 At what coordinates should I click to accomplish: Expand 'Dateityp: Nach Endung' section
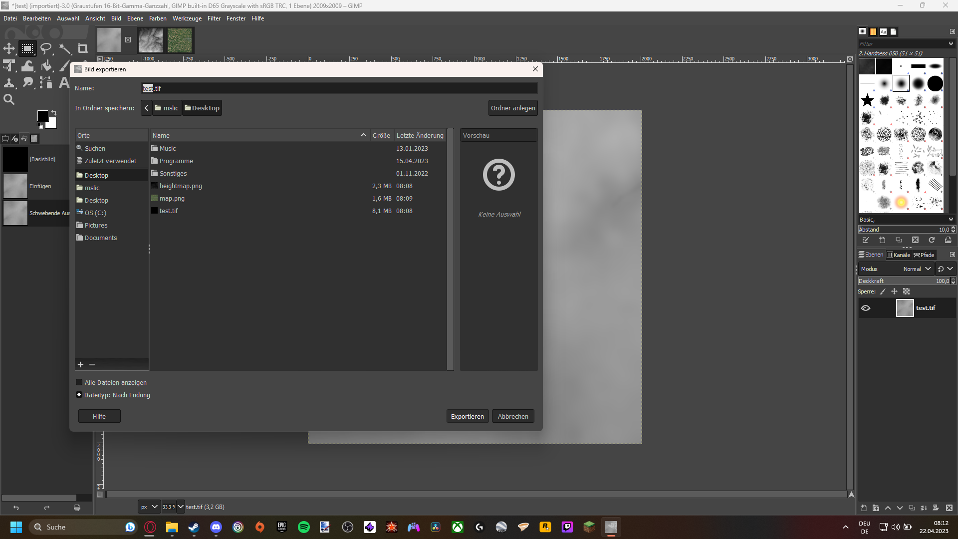pyautogui.click(x=79, y=395)
